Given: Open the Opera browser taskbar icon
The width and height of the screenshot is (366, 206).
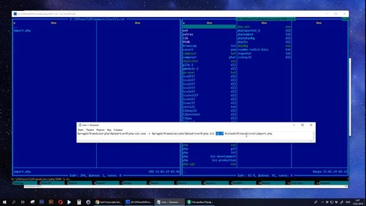Looking at the screenshot, I should [x=60, y=202].
